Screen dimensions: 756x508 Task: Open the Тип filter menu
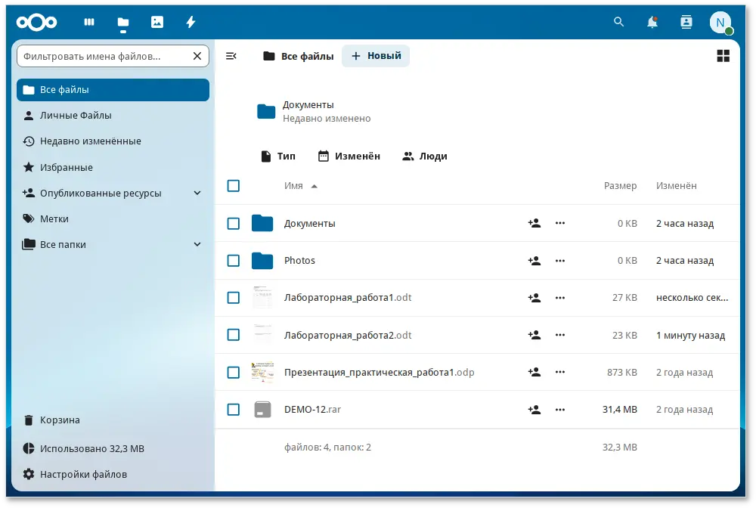[279, 156]
